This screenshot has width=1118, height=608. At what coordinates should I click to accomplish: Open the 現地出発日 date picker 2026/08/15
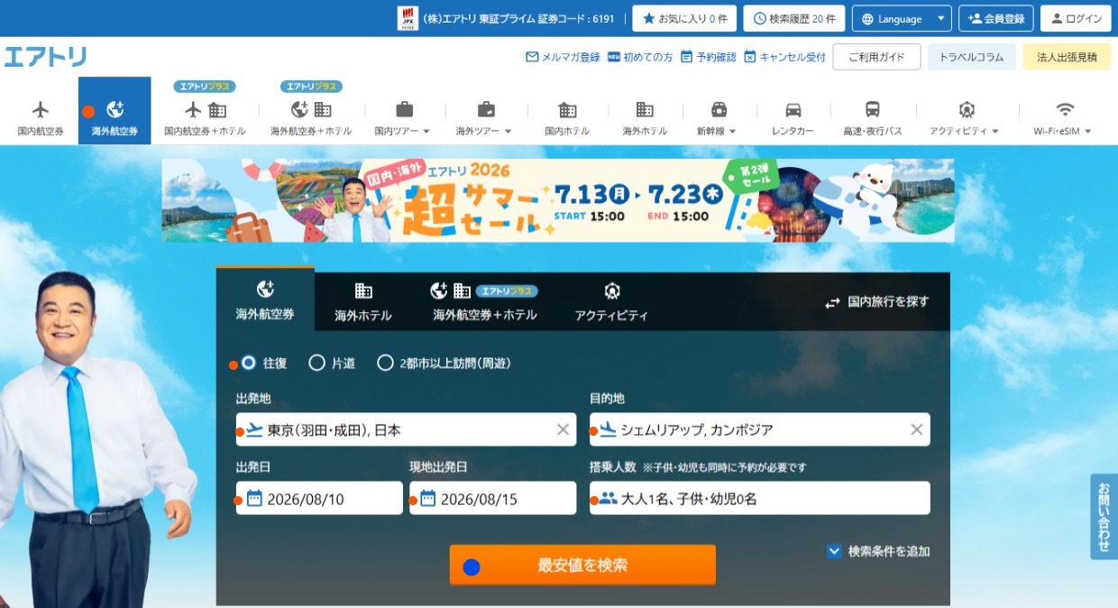pos(492,498)
